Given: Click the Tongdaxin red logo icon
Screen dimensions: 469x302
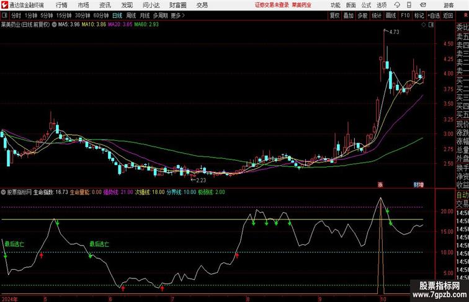Looking at the screenshot, I should pos(4,5).
